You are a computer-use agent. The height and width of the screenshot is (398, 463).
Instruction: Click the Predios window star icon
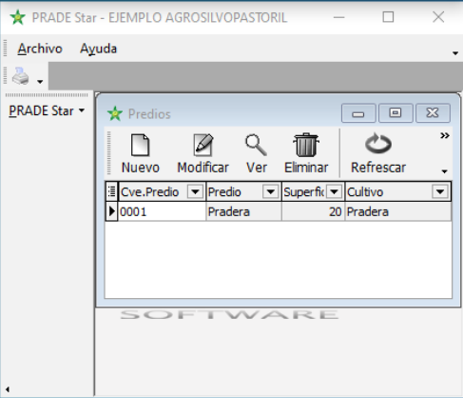(x=115, y=113)
